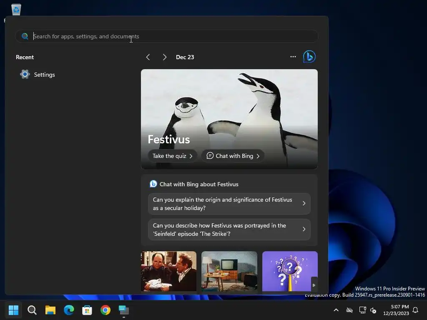427x320 pixels.
Task: Ask about the Seinfeld episode 'The Strike'
Action: [x=229, y=230]
